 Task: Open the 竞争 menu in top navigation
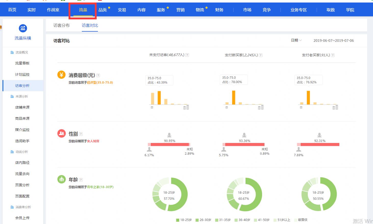click(x=266, y=10)
